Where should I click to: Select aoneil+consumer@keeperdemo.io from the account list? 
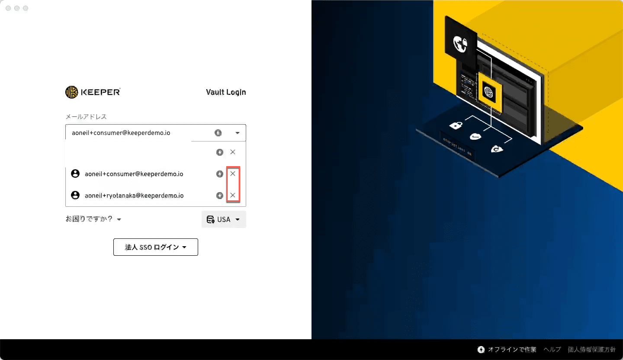(134, 174)
